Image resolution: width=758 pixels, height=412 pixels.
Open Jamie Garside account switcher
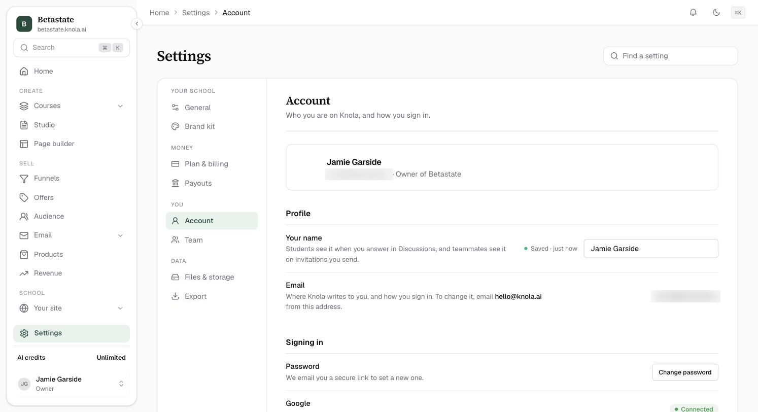72,384
